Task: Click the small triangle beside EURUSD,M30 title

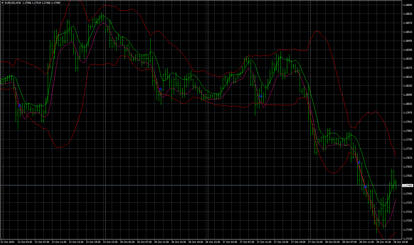Action: [x=2, y=3]
